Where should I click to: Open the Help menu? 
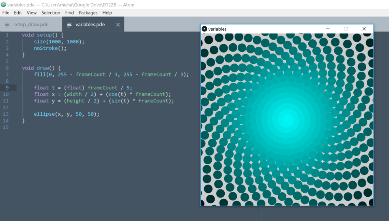pyautogui.click(x=107, y=13)
